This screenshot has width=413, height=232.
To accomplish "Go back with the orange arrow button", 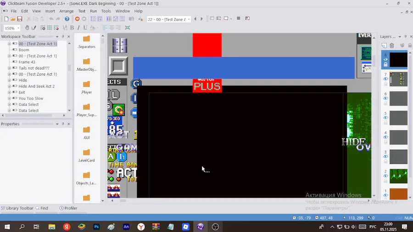I will coord(77,19).
